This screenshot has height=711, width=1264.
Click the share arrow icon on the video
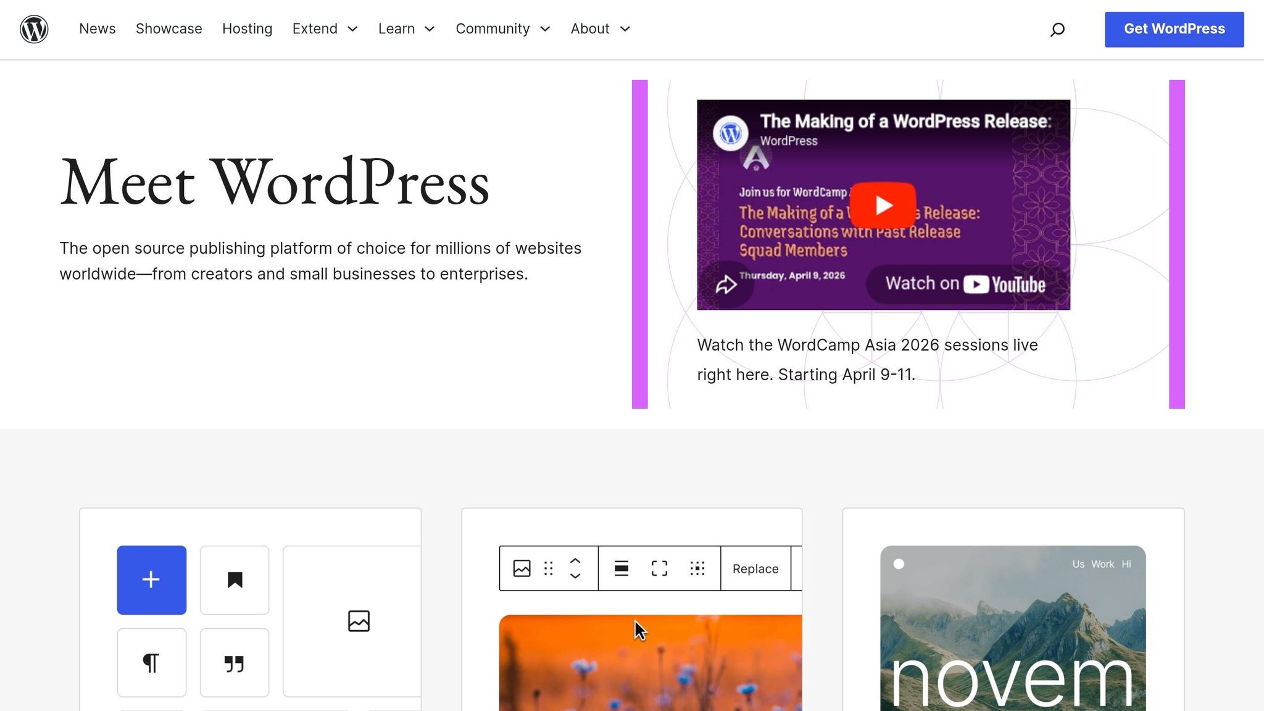[726, 285]
